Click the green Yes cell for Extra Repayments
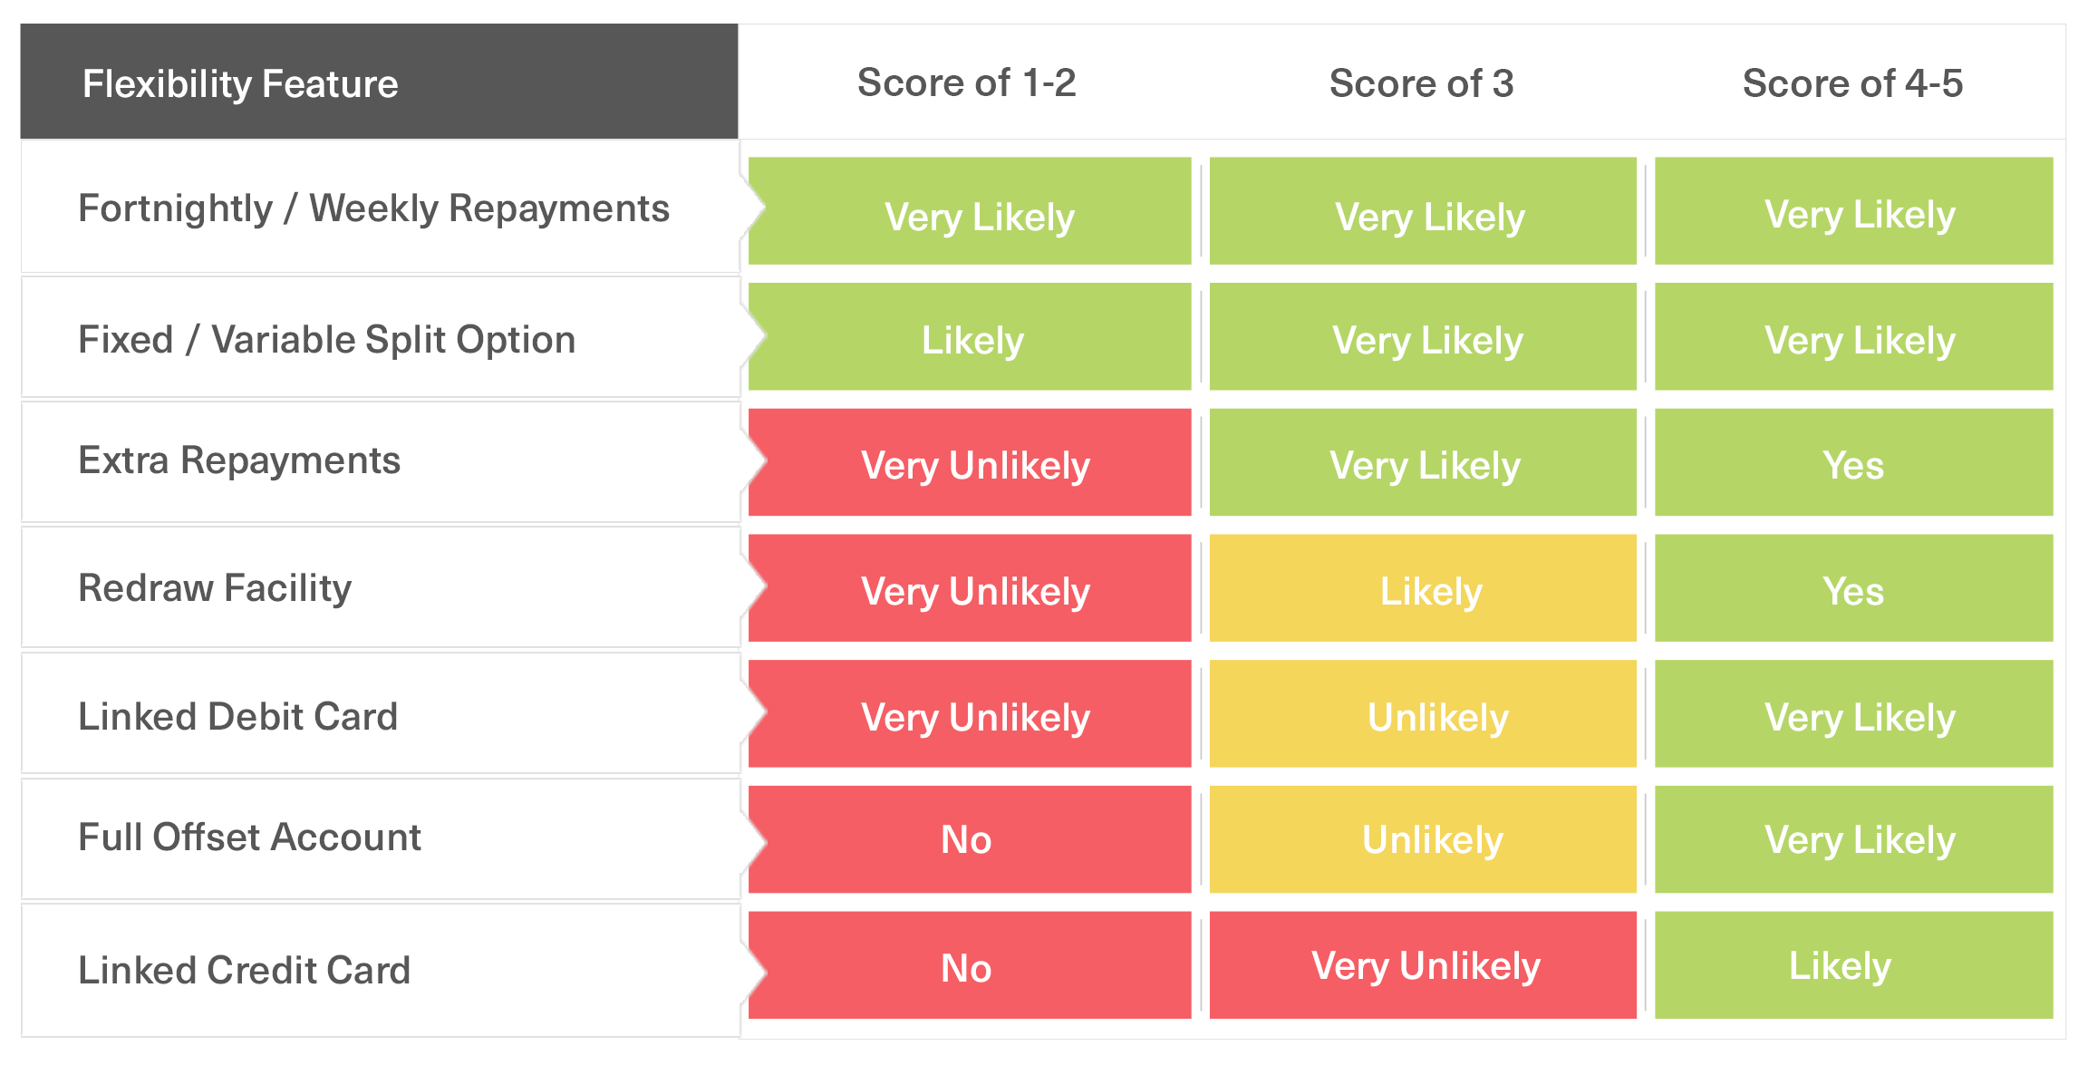This screenshot has width=2088, height=1065. pos(1854,462)
